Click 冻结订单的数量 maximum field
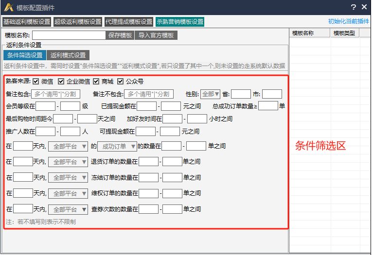The width and height of the screenshot is (373, 255). click(172, 177)
